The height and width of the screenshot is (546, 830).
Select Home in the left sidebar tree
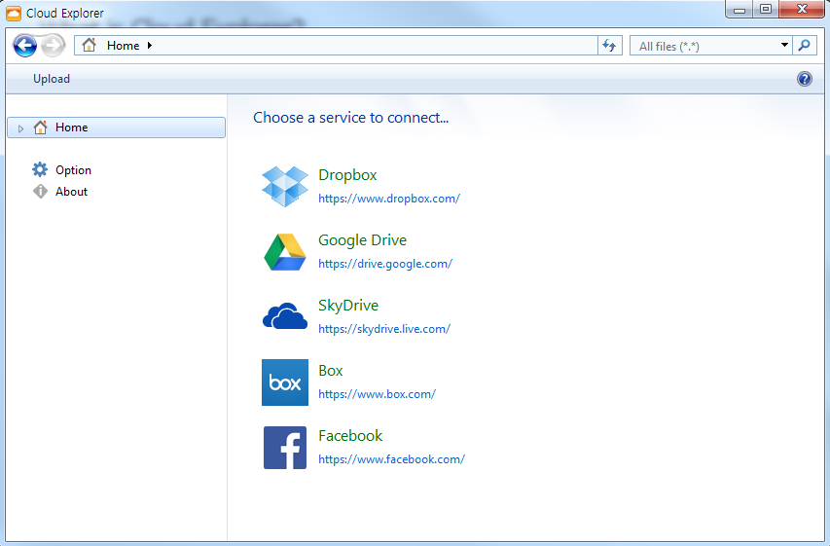[117, 127]
